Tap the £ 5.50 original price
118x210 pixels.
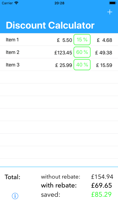pos(64,40)
